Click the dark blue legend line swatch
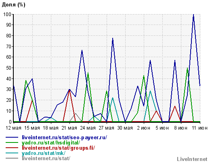Screen dimensions: 210x163 click(12, 137)
